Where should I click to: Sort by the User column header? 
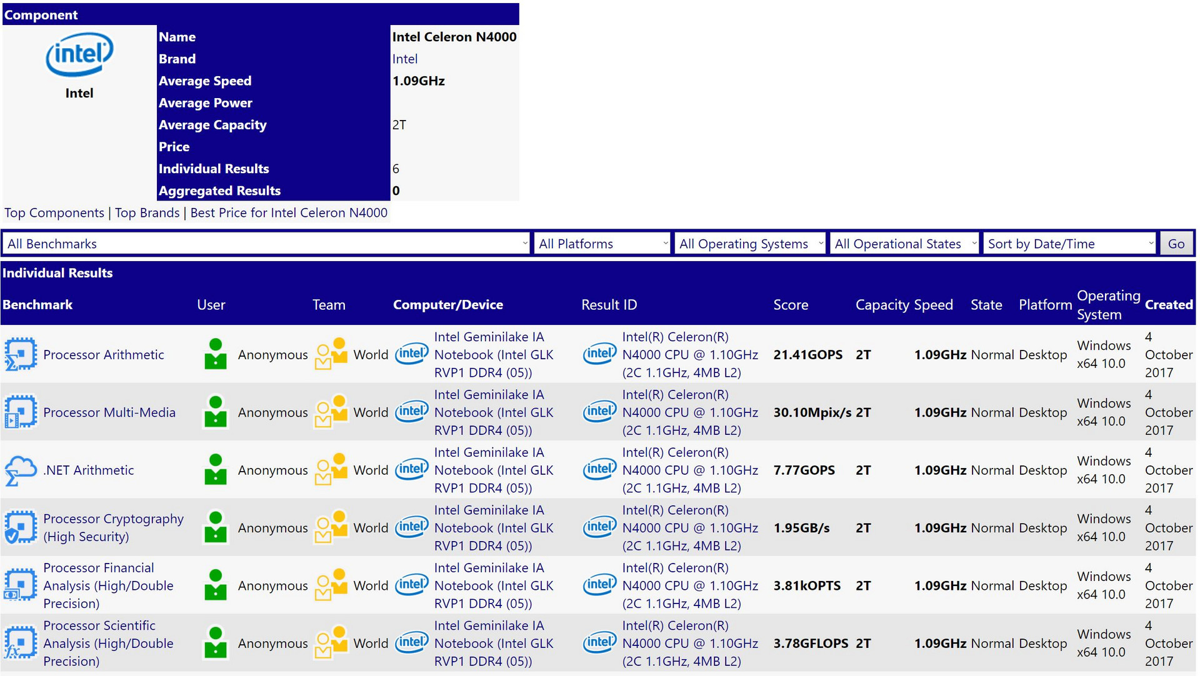coord(211,305)
